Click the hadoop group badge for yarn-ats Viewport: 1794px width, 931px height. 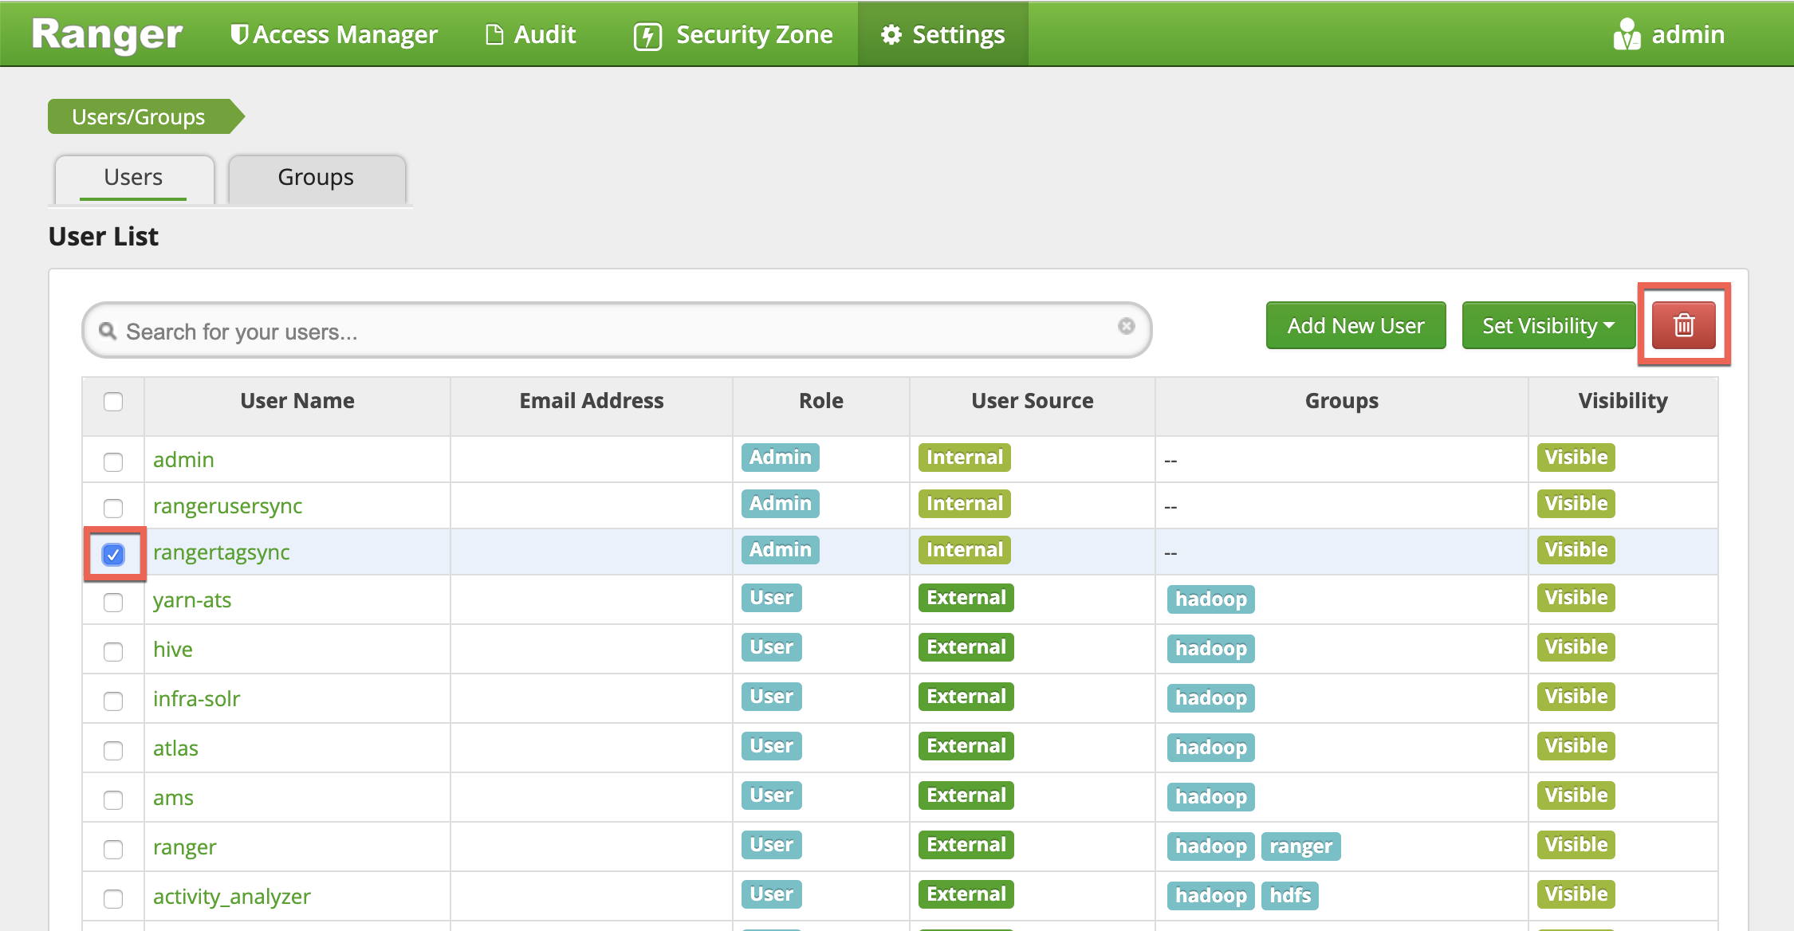point(1211,599)
